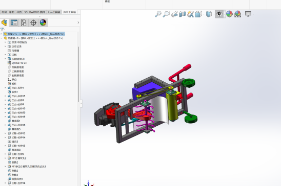This screenshot has height=186, width=281.
Task: Open the View Settings dropdown arrow
Action: tap(253, 14)
